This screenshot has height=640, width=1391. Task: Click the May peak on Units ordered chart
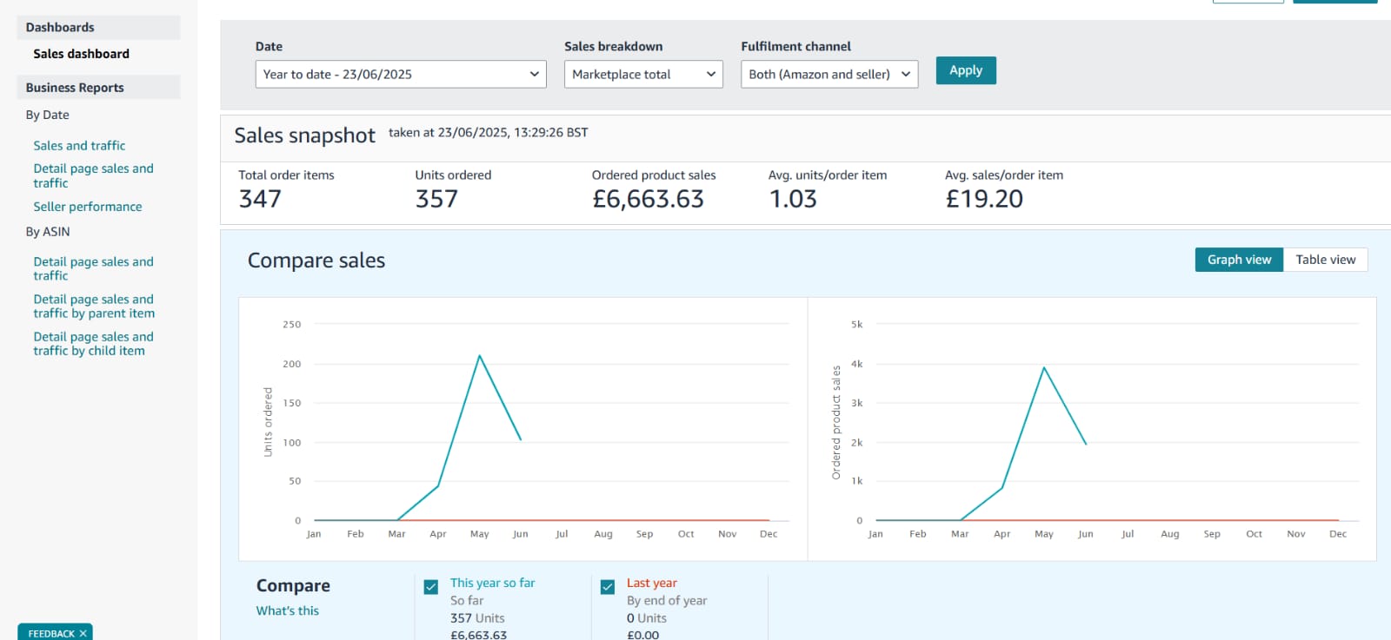[479, 355]
